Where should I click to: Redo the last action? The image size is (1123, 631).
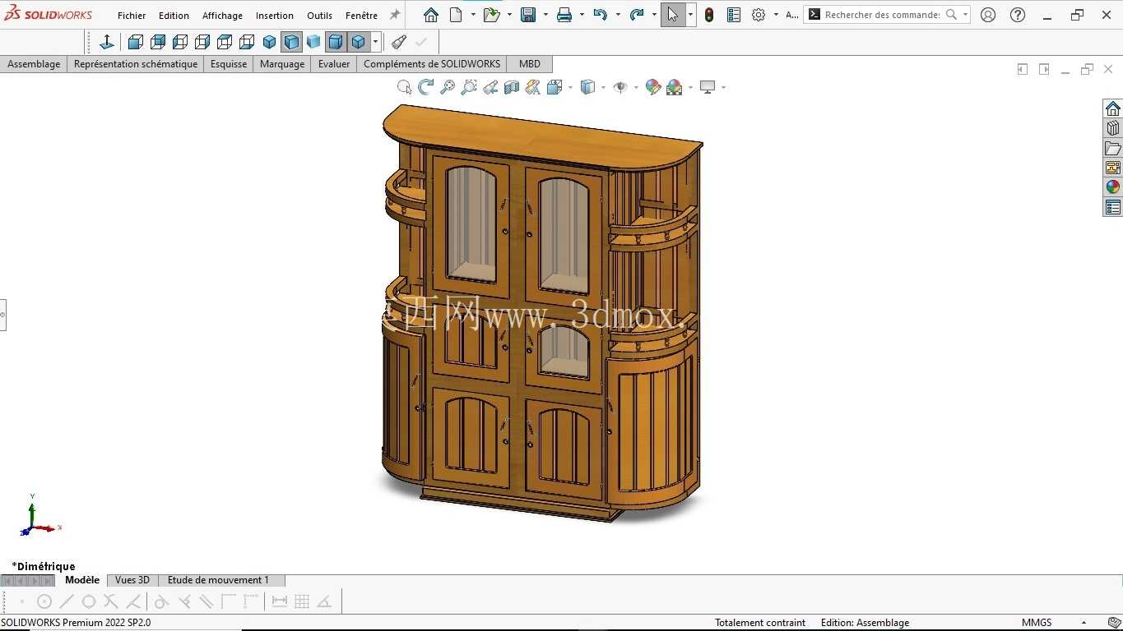coord(636,15)
